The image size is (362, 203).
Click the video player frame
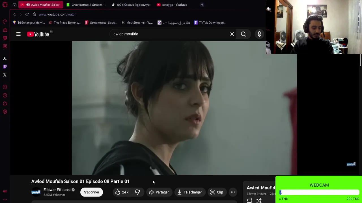tap(184, 108)
